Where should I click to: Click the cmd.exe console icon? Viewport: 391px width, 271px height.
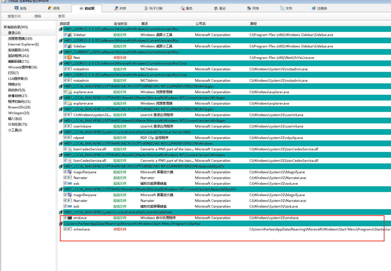70,218
